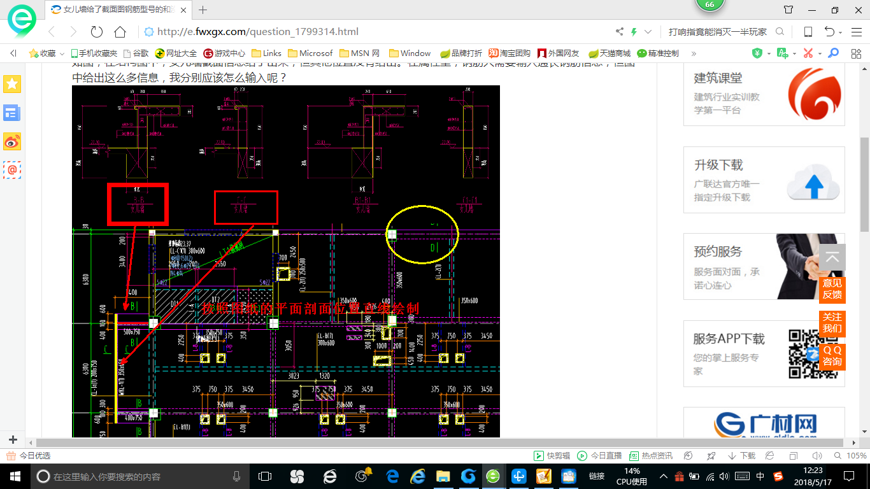Image resolution: width=870 pixels, height=489 pixels.
Task: Open mobile view phone icon in toolbar
Action: click(808, 32)
